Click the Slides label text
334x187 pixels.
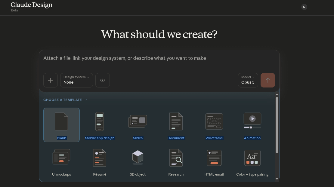138,138
